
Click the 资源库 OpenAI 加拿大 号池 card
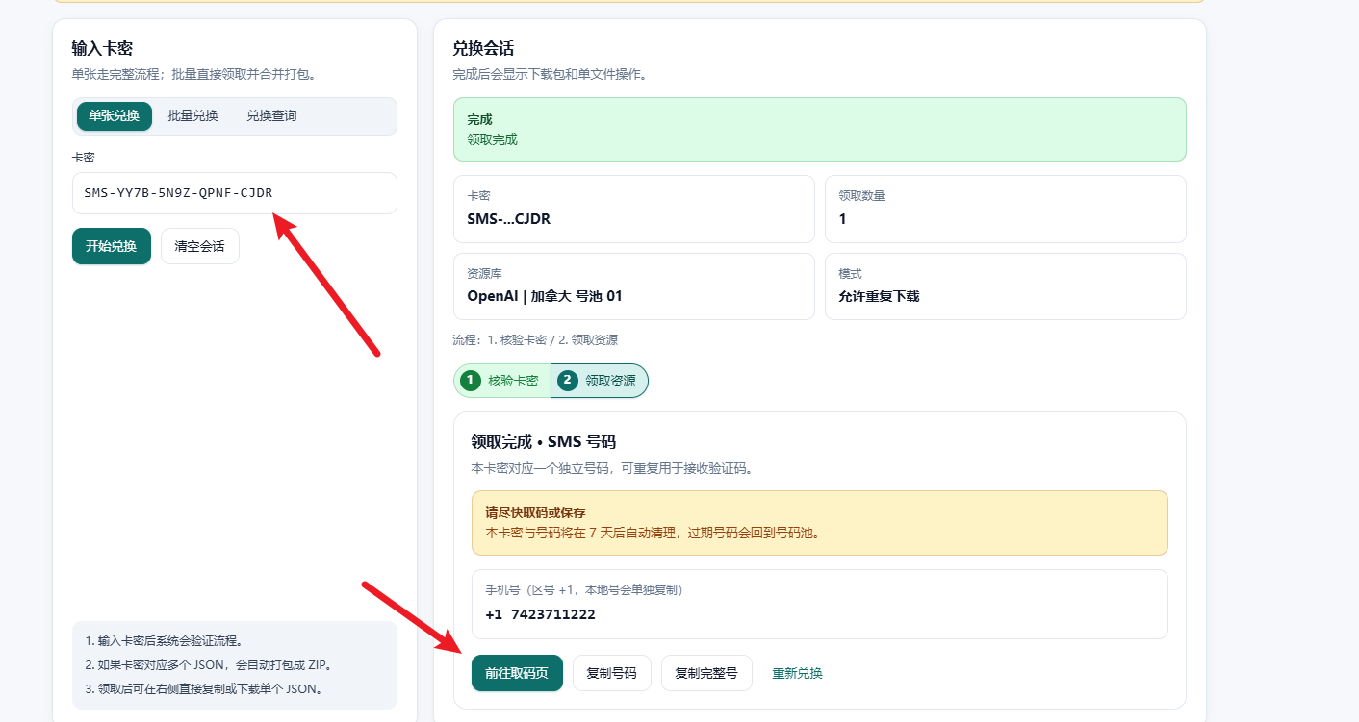(634, 286)
